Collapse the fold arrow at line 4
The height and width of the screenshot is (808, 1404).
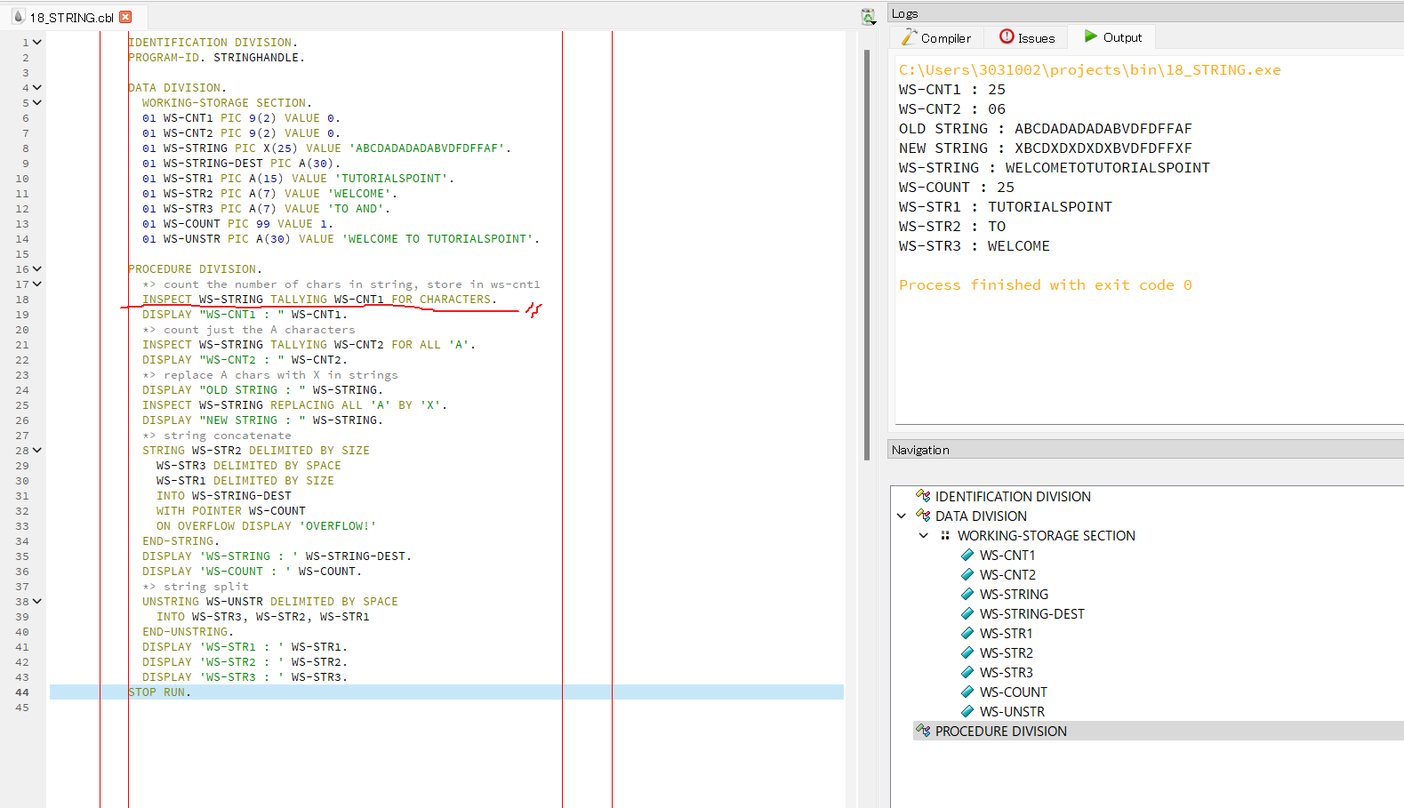(37, 88)
